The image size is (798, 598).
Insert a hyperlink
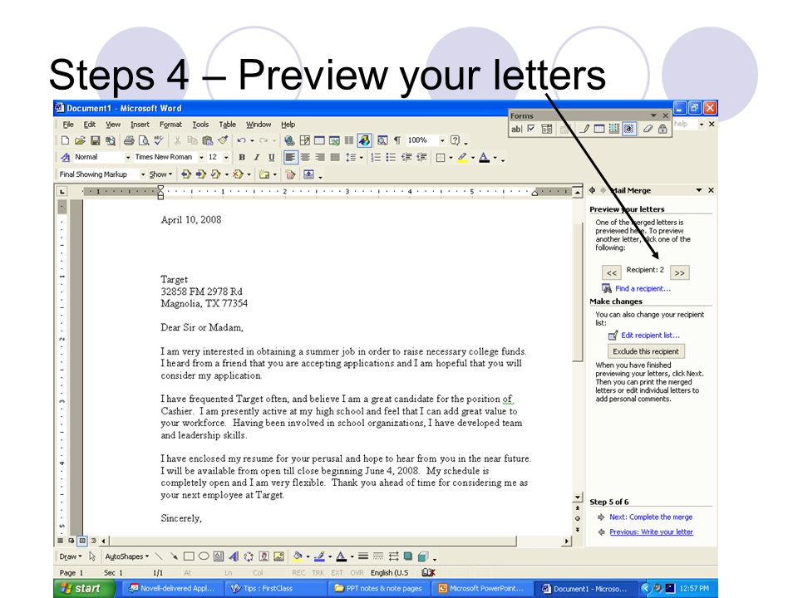(289, 140)
